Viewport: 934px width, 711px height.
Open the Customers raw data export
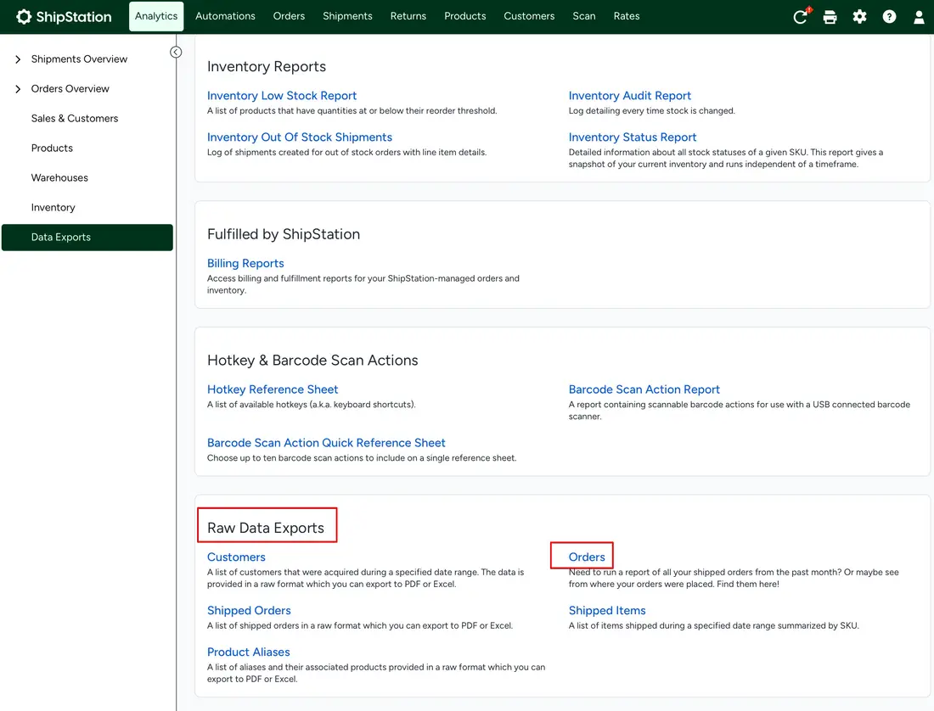click(x=236, y=557)
